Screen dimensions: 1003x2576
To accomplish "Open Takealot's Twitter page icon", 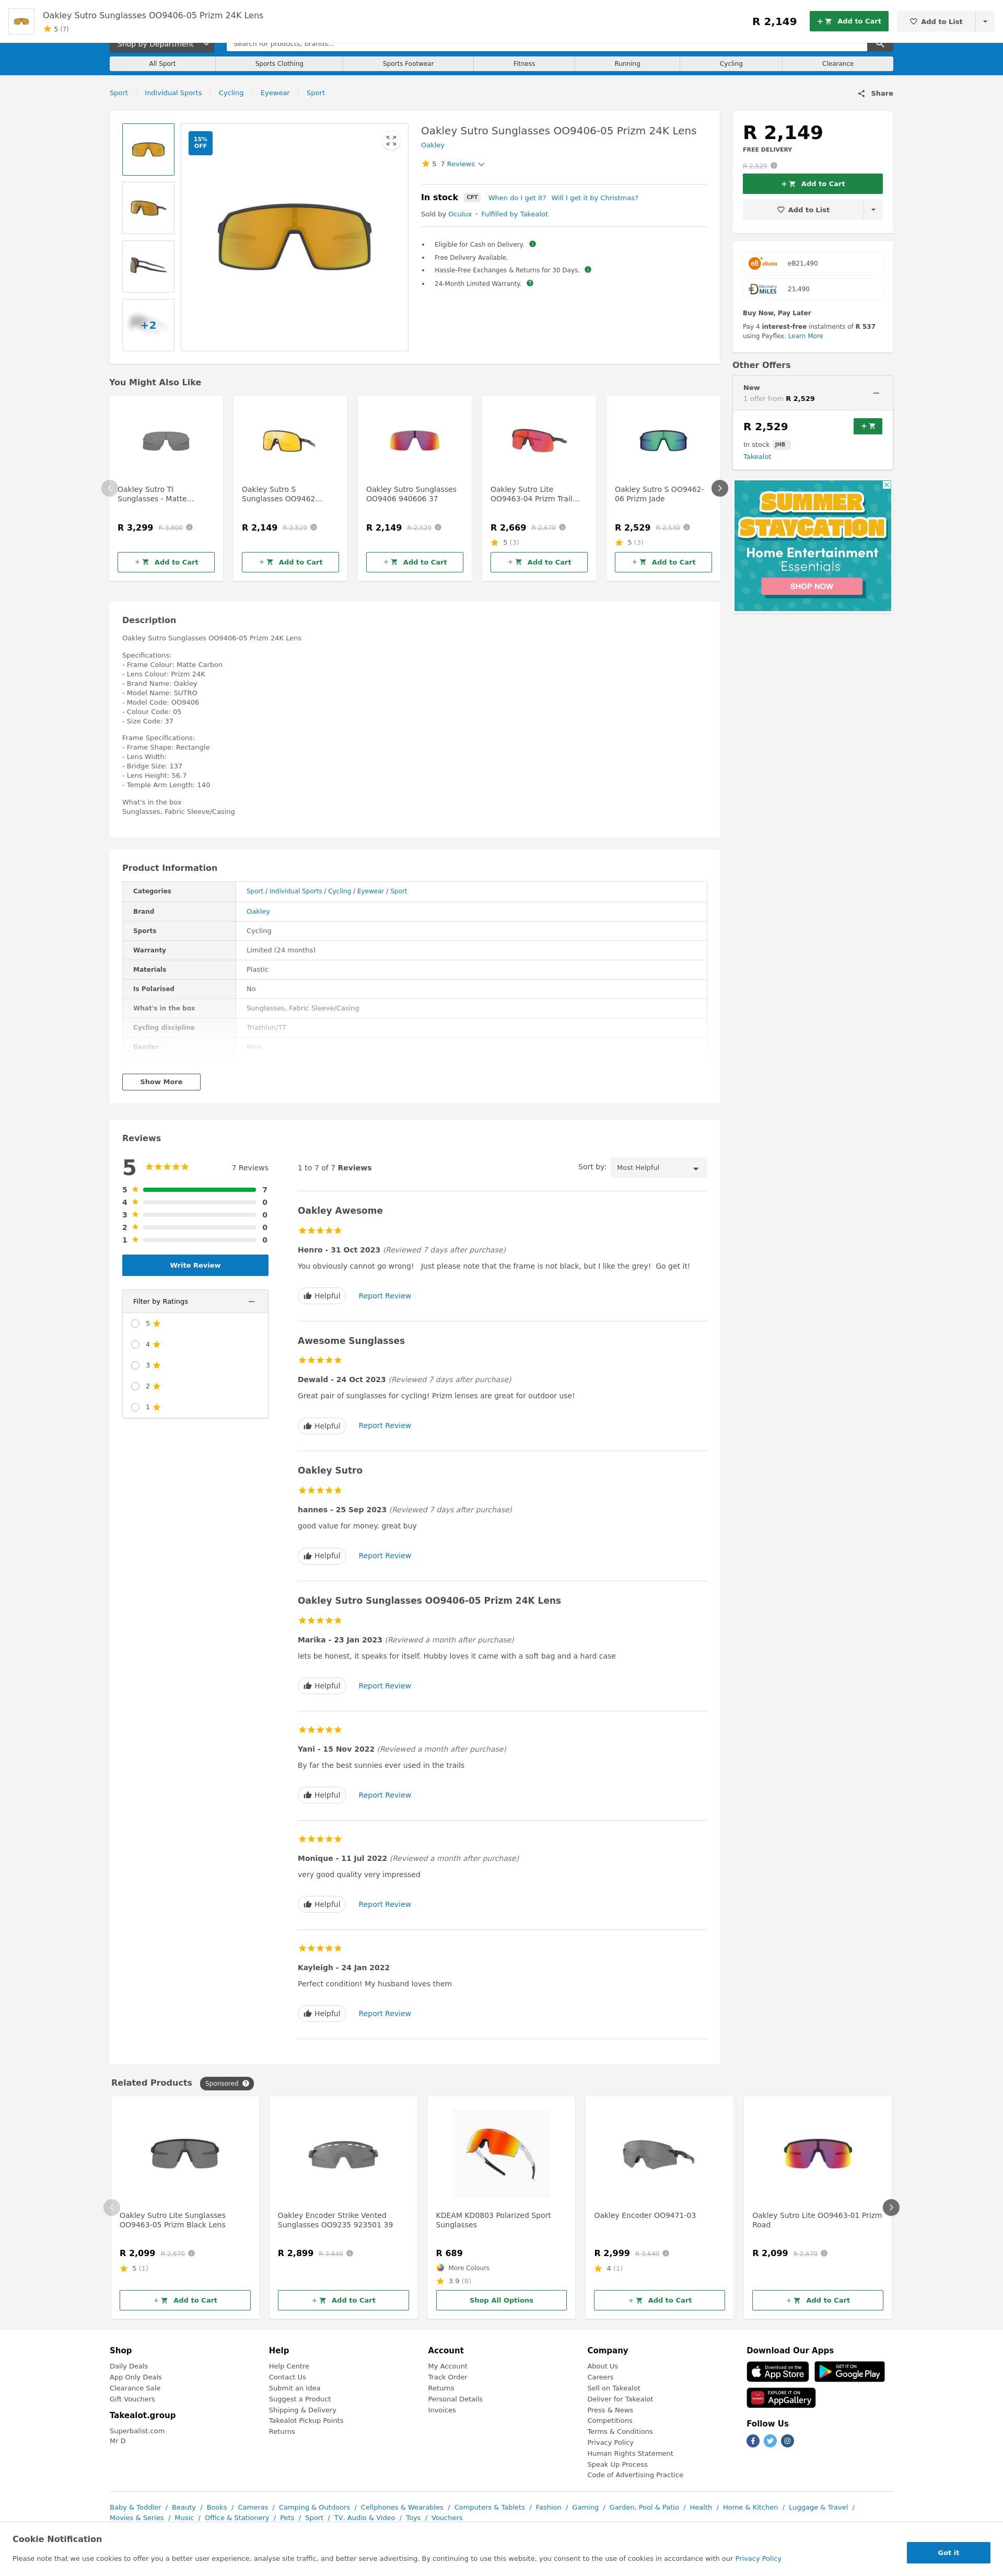I will tap(770, 2441).
